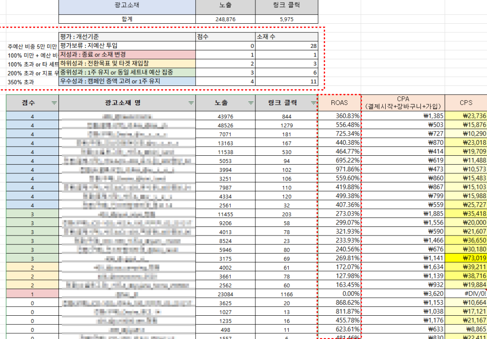Screen dimensions: 487x339
Task: Click the 링크 클릭 column filter icon
Action: [312, 103]
